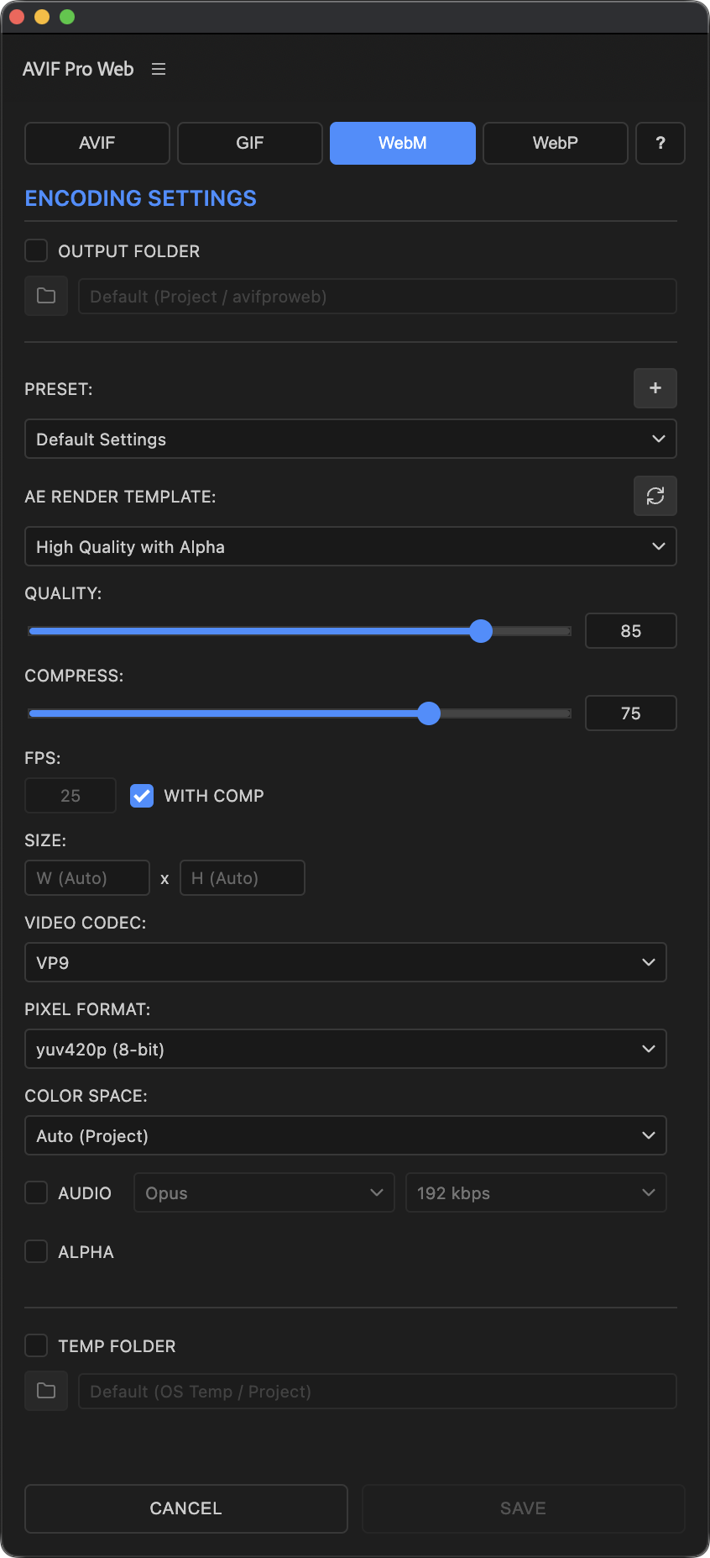
Task: Switch to the WebP tab
Action: point(556,143)
